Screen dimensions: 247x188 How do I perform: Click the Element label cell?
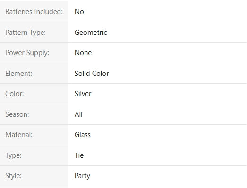[34, 74]
